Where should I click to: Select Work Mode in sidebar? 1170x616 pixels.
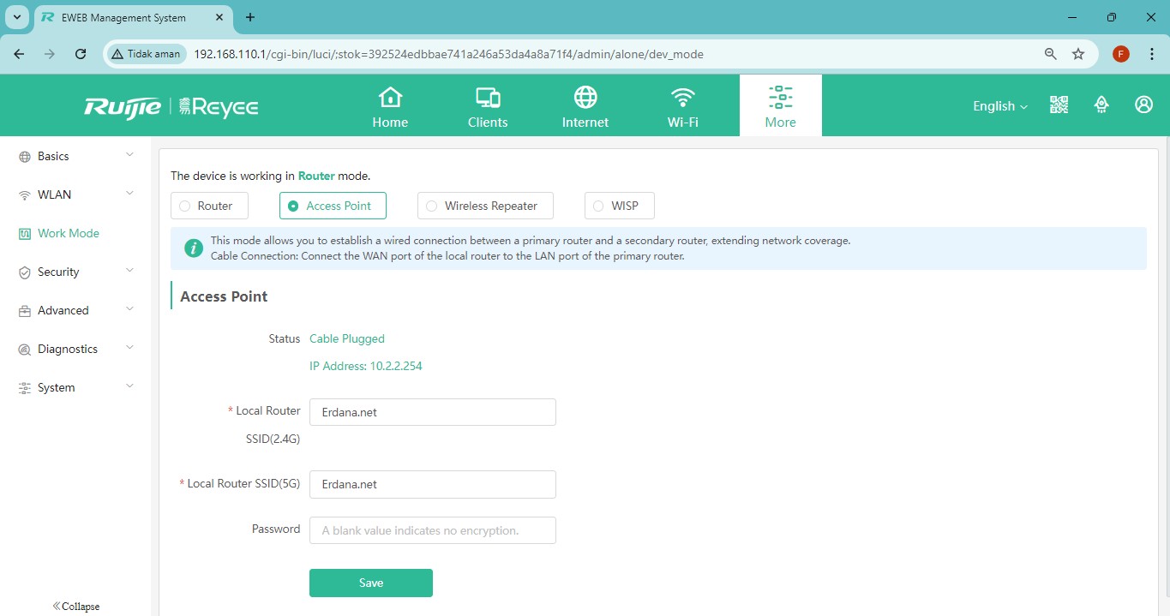point(68,233)
